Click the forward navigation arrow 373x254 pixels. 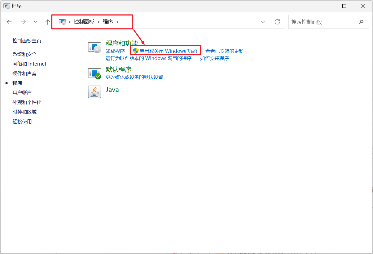23,22
